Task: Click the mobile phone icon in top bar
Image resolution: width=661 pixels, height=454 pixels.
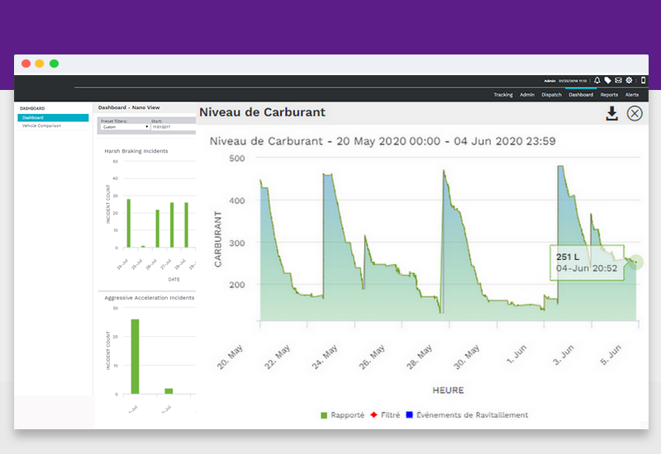Action: [643, 80]
